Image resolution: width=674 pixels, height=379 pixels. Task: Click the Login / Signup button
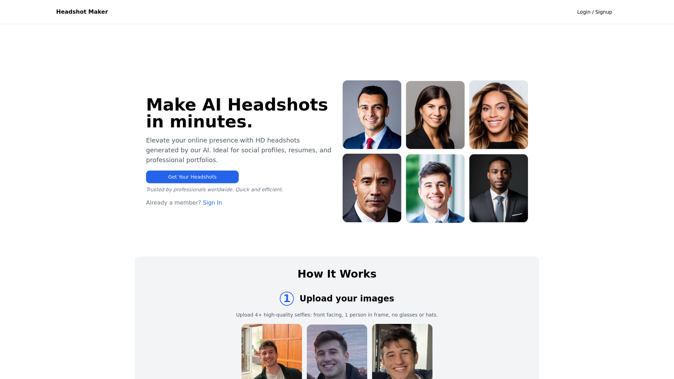[x=594, y=12]
